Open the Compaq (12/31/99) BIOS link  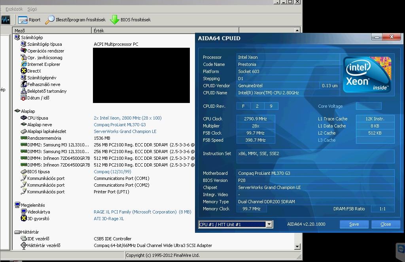pyautogui.click(x=112, y=172)
